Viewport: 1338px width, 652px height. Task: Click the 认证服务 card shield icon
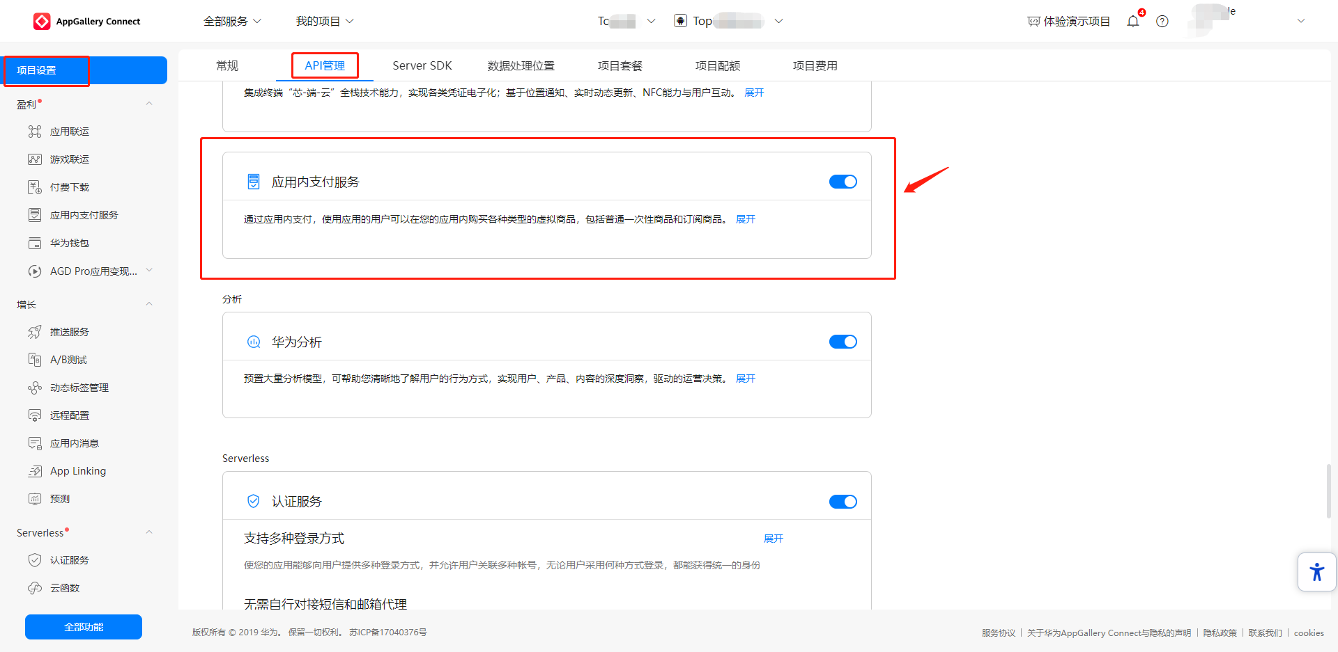[254, 501]
